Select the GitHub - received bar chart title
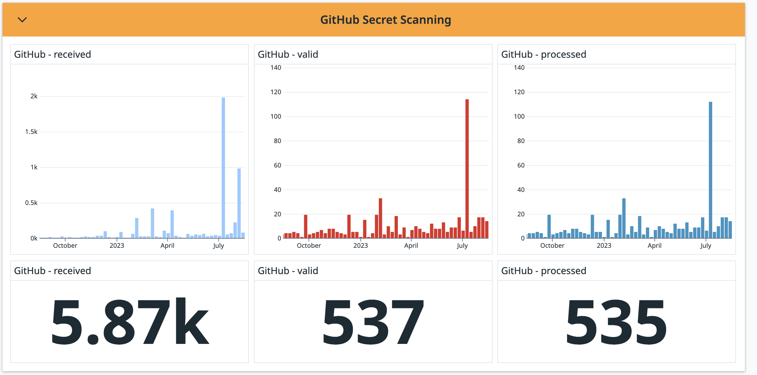The width and height of the screenshot is (757, 375). tap(52, 55)
